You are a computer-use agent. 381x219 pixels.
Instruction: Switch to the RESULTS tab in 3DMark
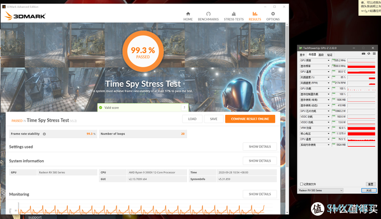[254, 16]
